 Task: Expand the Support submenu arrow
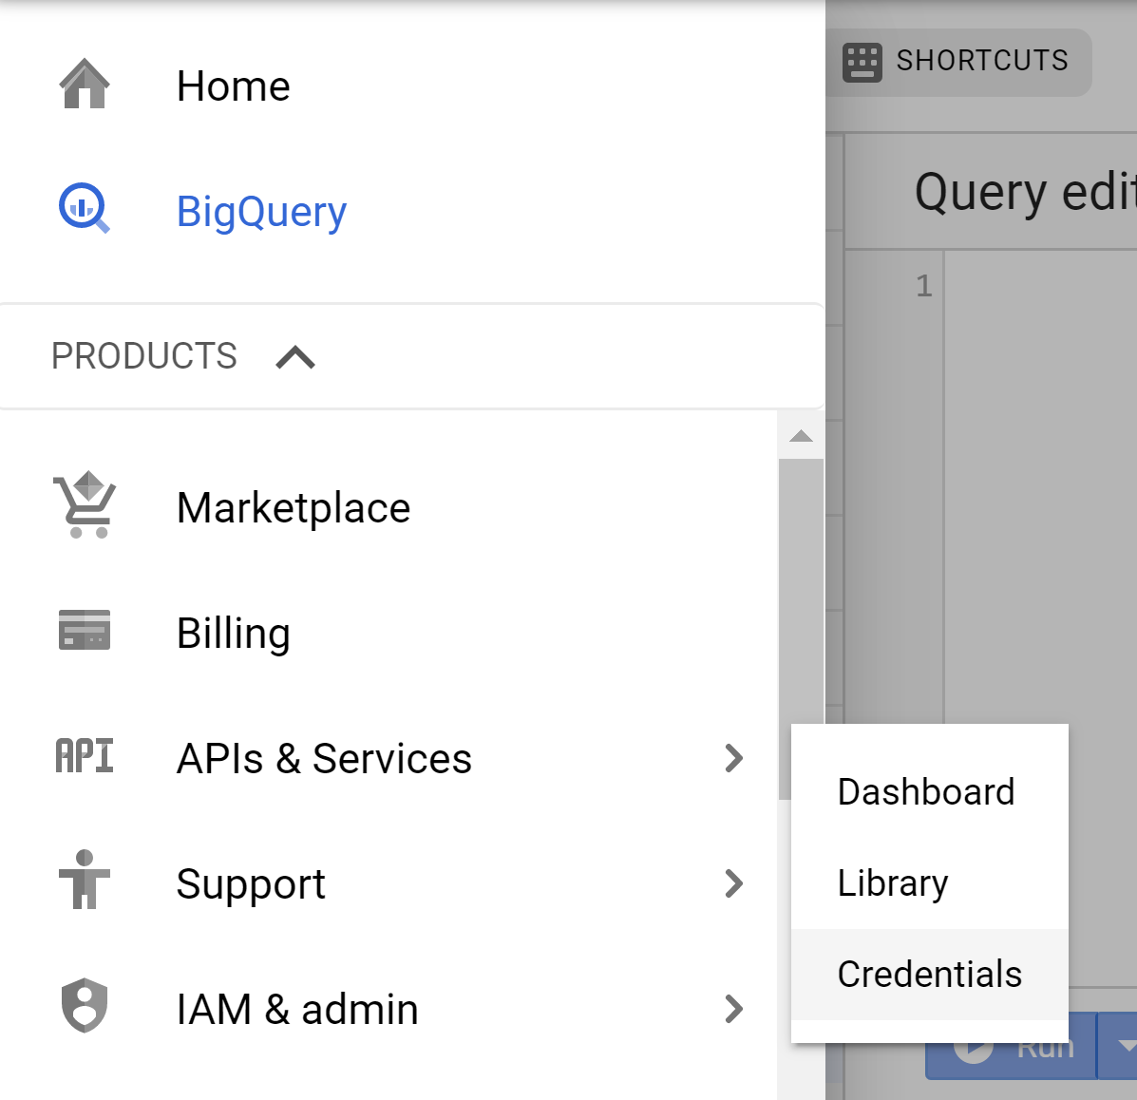734,884
